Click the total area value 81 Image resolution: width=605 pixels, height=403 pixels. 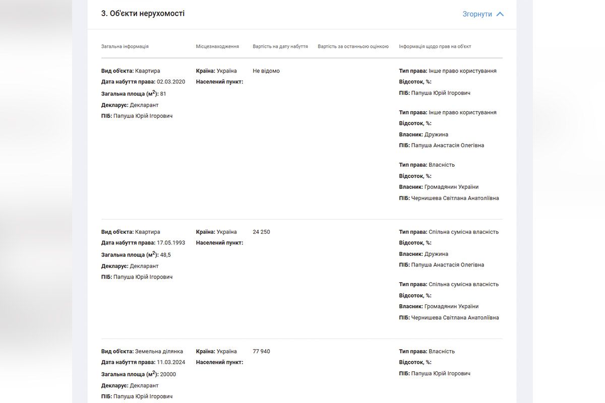pyautogui.click(x=163, y=94)
